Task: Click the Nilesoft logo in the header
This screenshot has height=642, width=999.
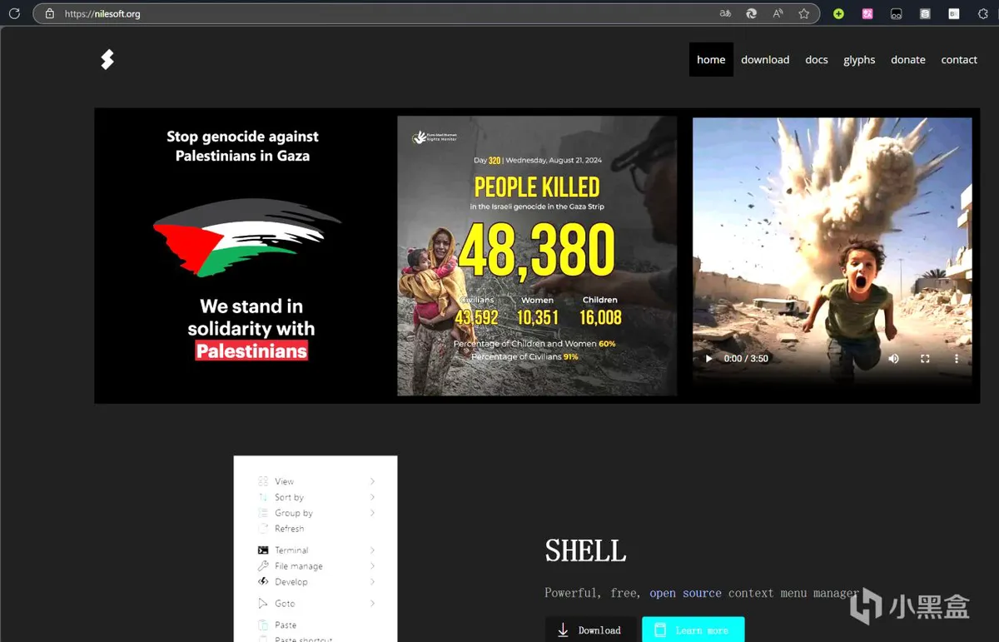Action: coord(107,59)
